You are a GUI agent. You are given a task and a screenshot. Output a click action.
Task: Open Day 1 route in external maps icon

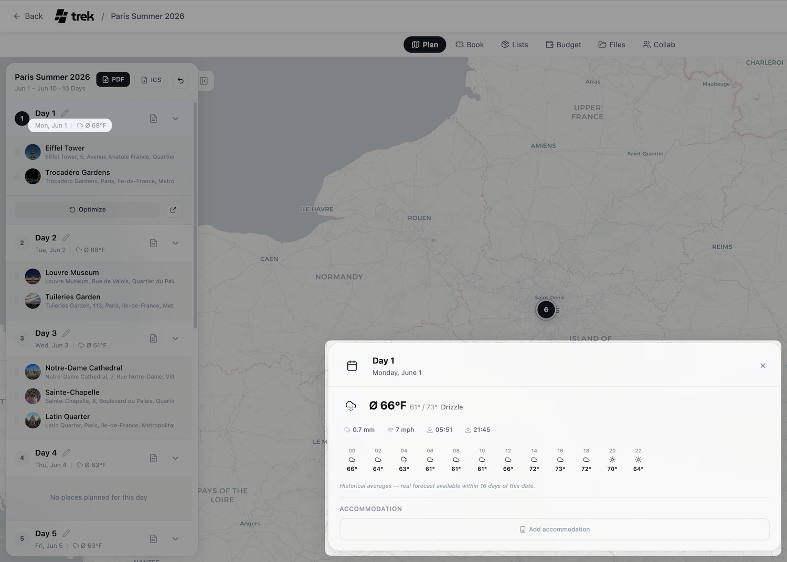point(173,209)
